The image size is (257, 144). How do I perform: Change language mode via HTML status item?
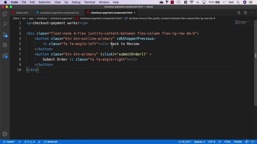(x=227, y=142)
